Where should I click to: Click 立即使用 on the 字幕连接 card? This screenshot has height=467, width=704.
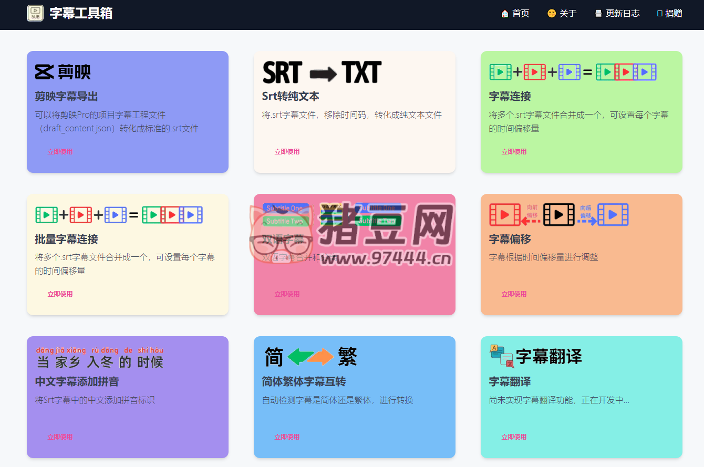514,151
